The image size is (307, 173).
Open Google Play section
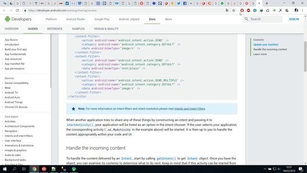(x=102, y=19)
